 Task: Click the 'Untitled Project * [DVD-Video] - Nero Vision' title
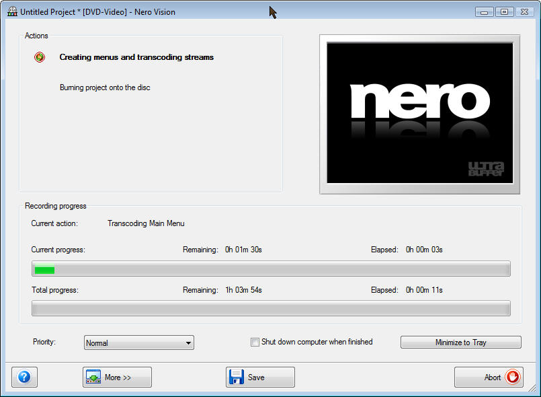click(97, 11)
